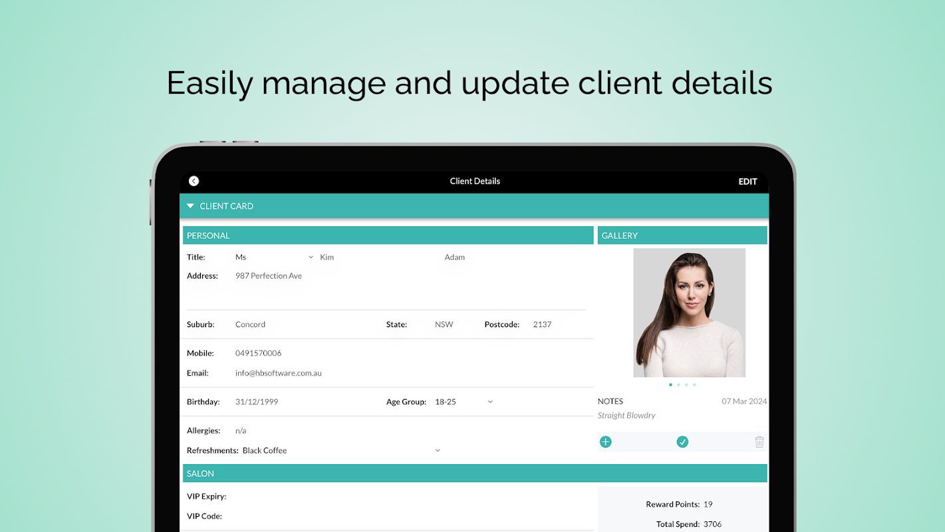Click the Reward Points value 19
945x532 pixels.
[x=708, y=505]
